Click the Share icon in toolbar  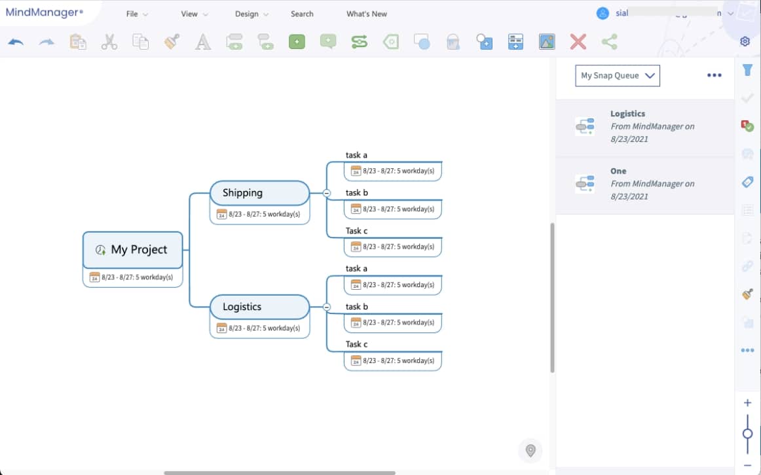coord(609,43)
